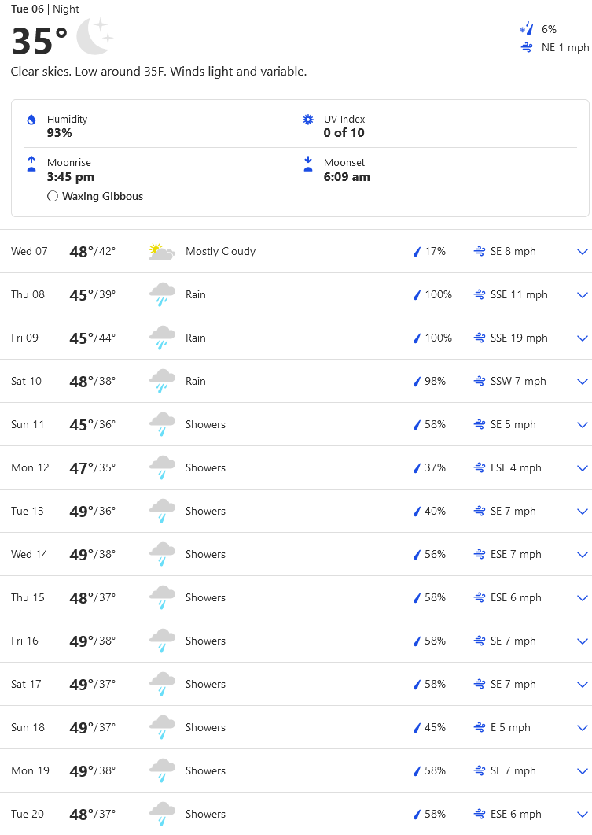Click the Waxing Gibbous moon phase icon
Screen dimensions: 592x835
(53, 197)
